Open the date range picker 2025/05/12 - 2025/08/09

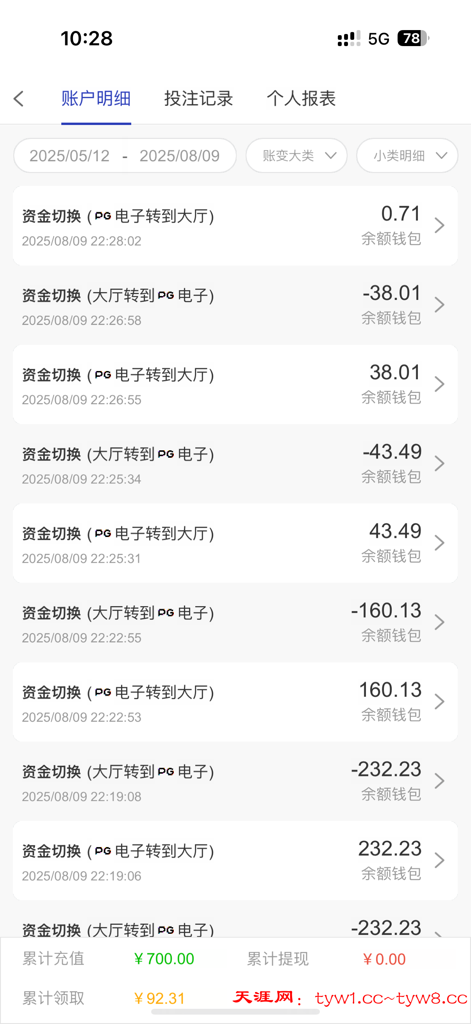point(125,155)
